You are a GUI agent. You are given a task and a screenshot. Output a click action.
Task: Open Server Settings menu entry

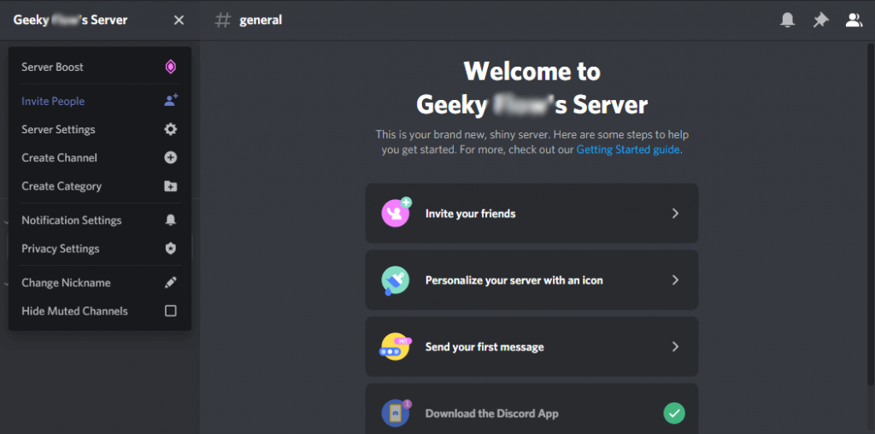click(x=99, y=129)
